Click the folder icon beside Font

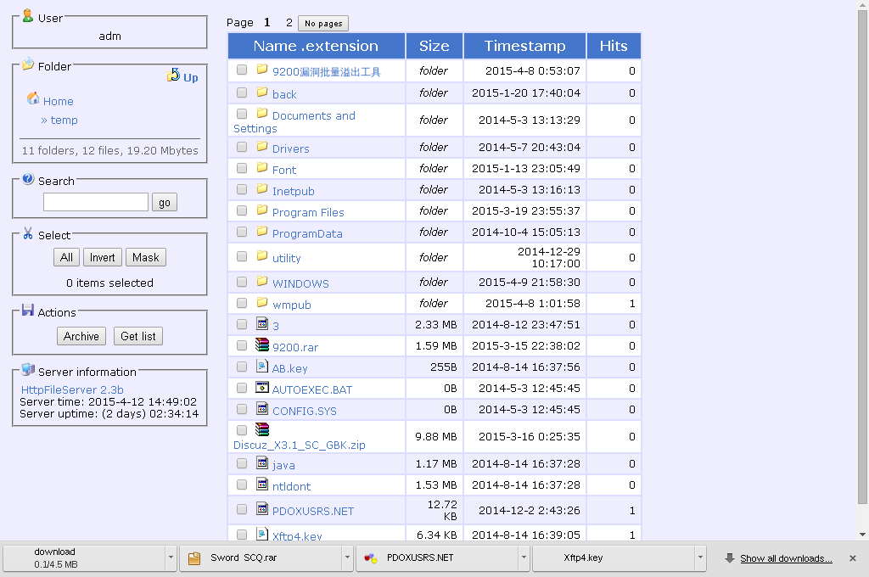(x=262, y=167)
